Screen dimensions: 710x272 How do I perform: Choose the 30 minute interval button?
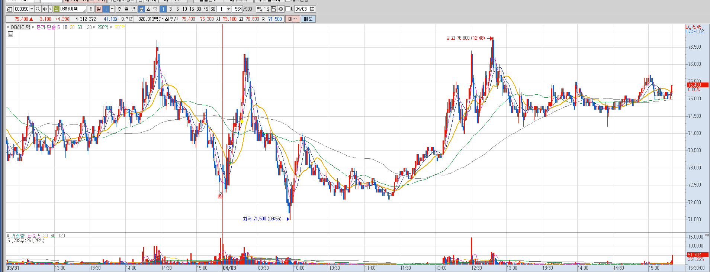click(x=199, y=9)
